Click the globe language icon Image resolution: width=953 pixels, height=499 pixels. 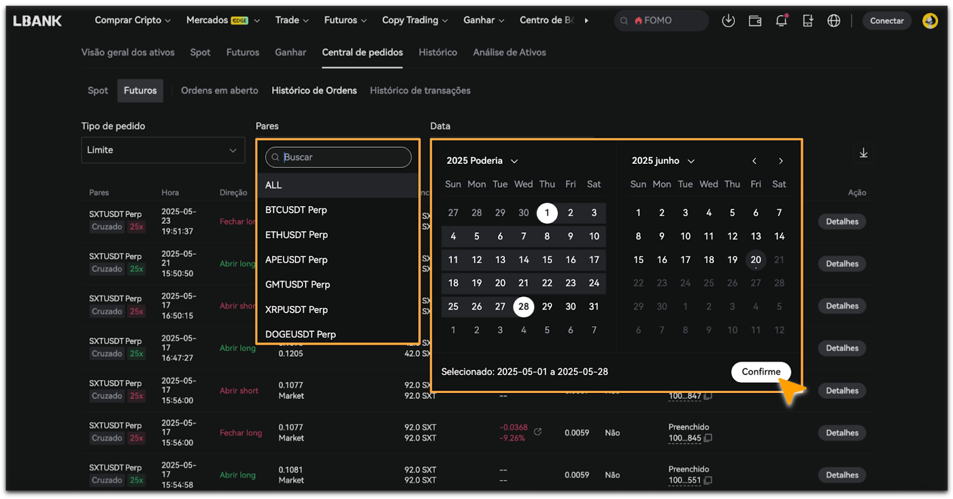834,21
